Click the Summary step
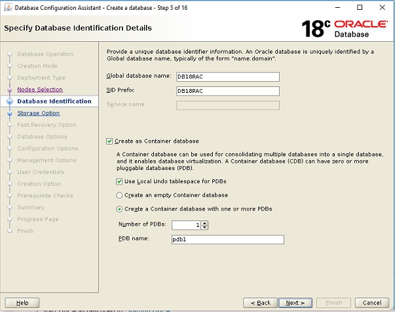 pyautogui.click(x=31, y=207)
